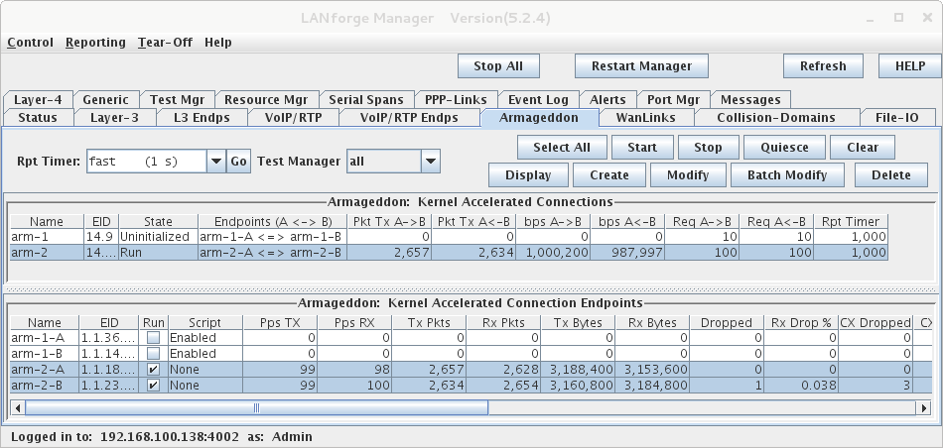
Task: Open the Port Mgr tab
Action: (x=674, y=100)
